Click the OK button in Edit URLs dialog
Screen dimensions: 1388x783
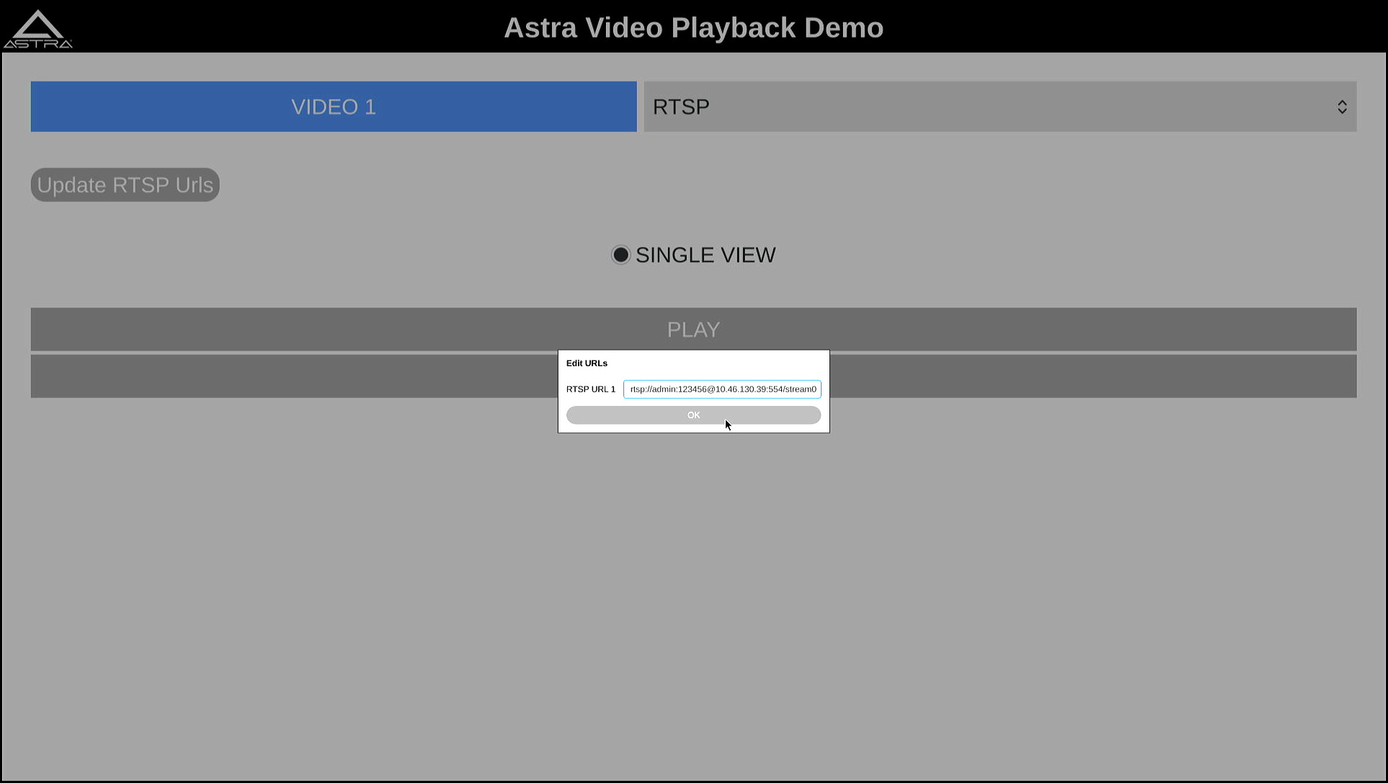693,415
